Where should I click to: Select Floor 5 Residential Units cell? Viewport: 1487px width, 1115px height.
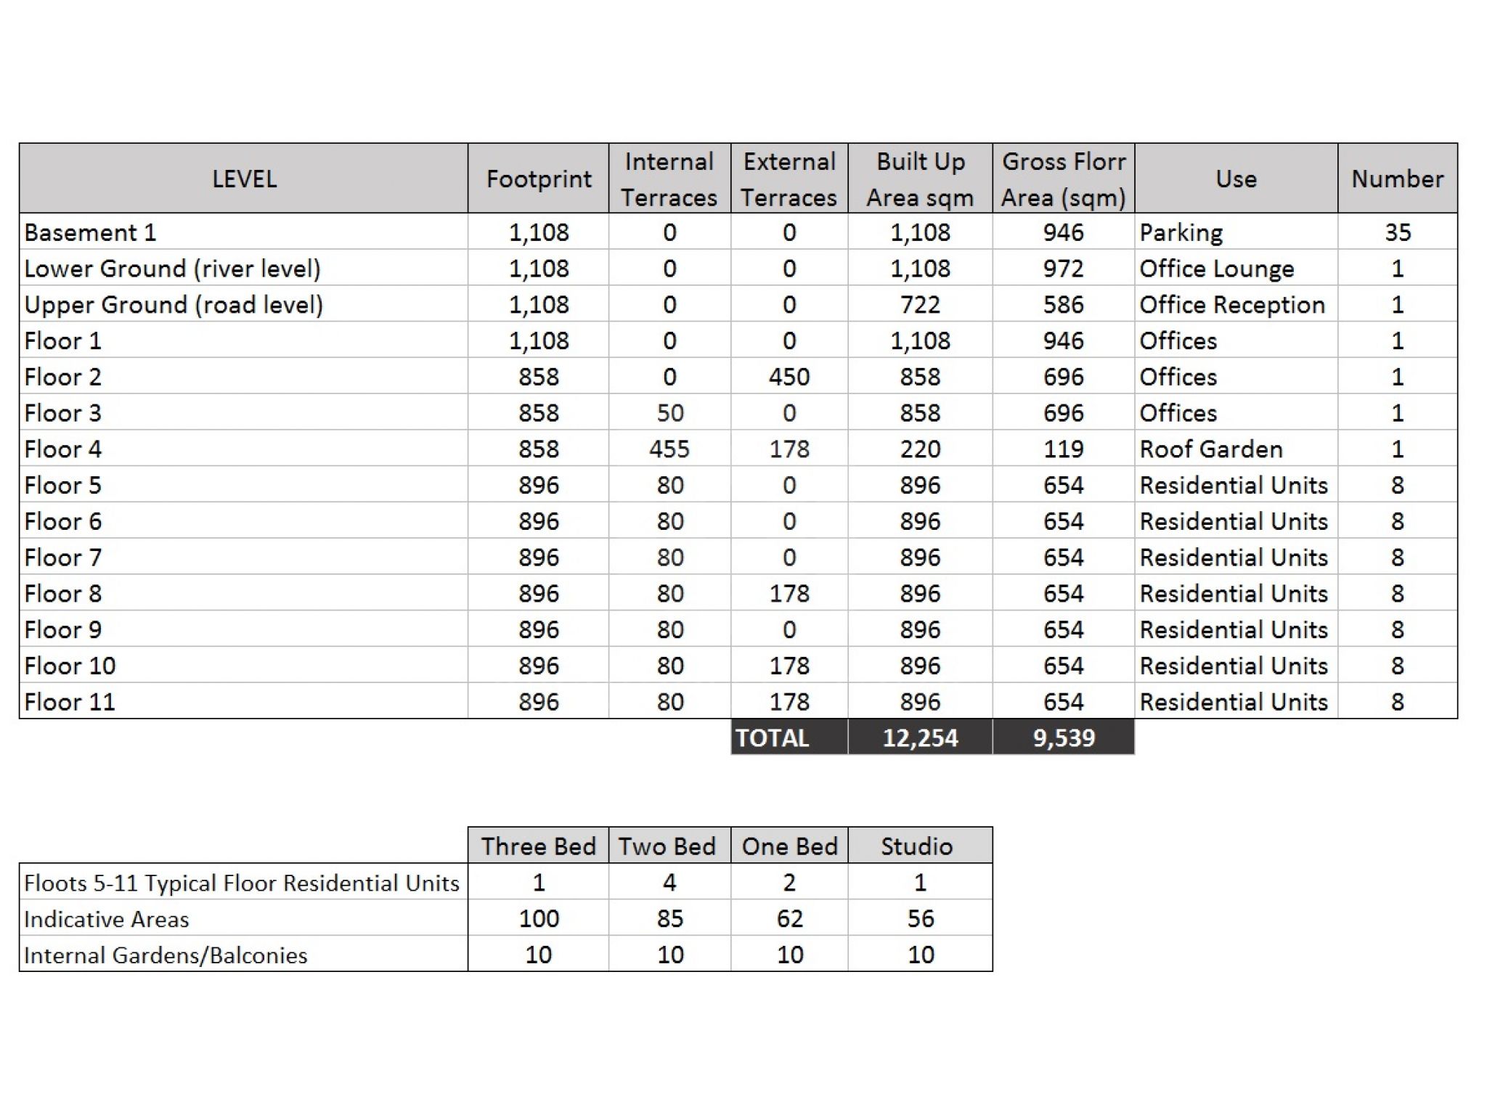coord(1237,485)
